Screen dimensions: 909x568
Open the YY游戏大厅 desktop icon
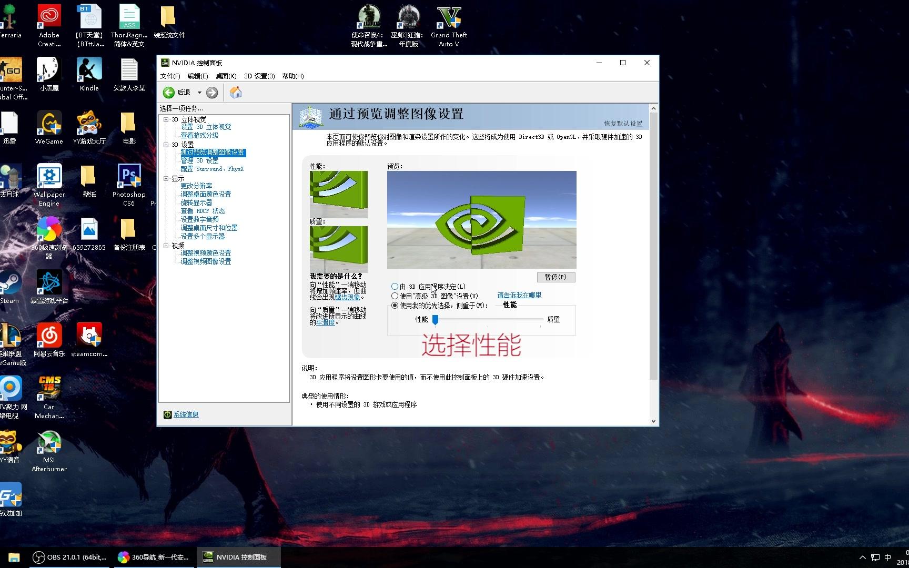89,128
